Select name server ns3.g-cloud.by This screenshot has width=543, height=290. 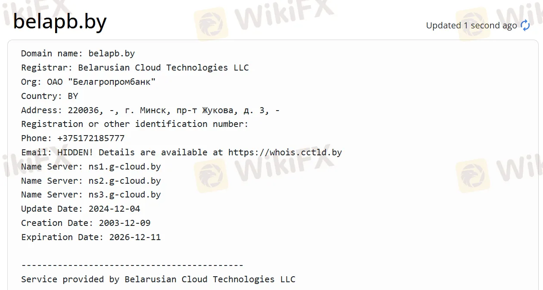coord(124,194)
